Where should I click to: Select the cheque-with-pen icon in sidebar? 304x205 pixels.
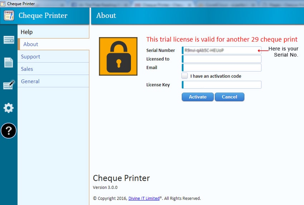click(x=9, y=85)
